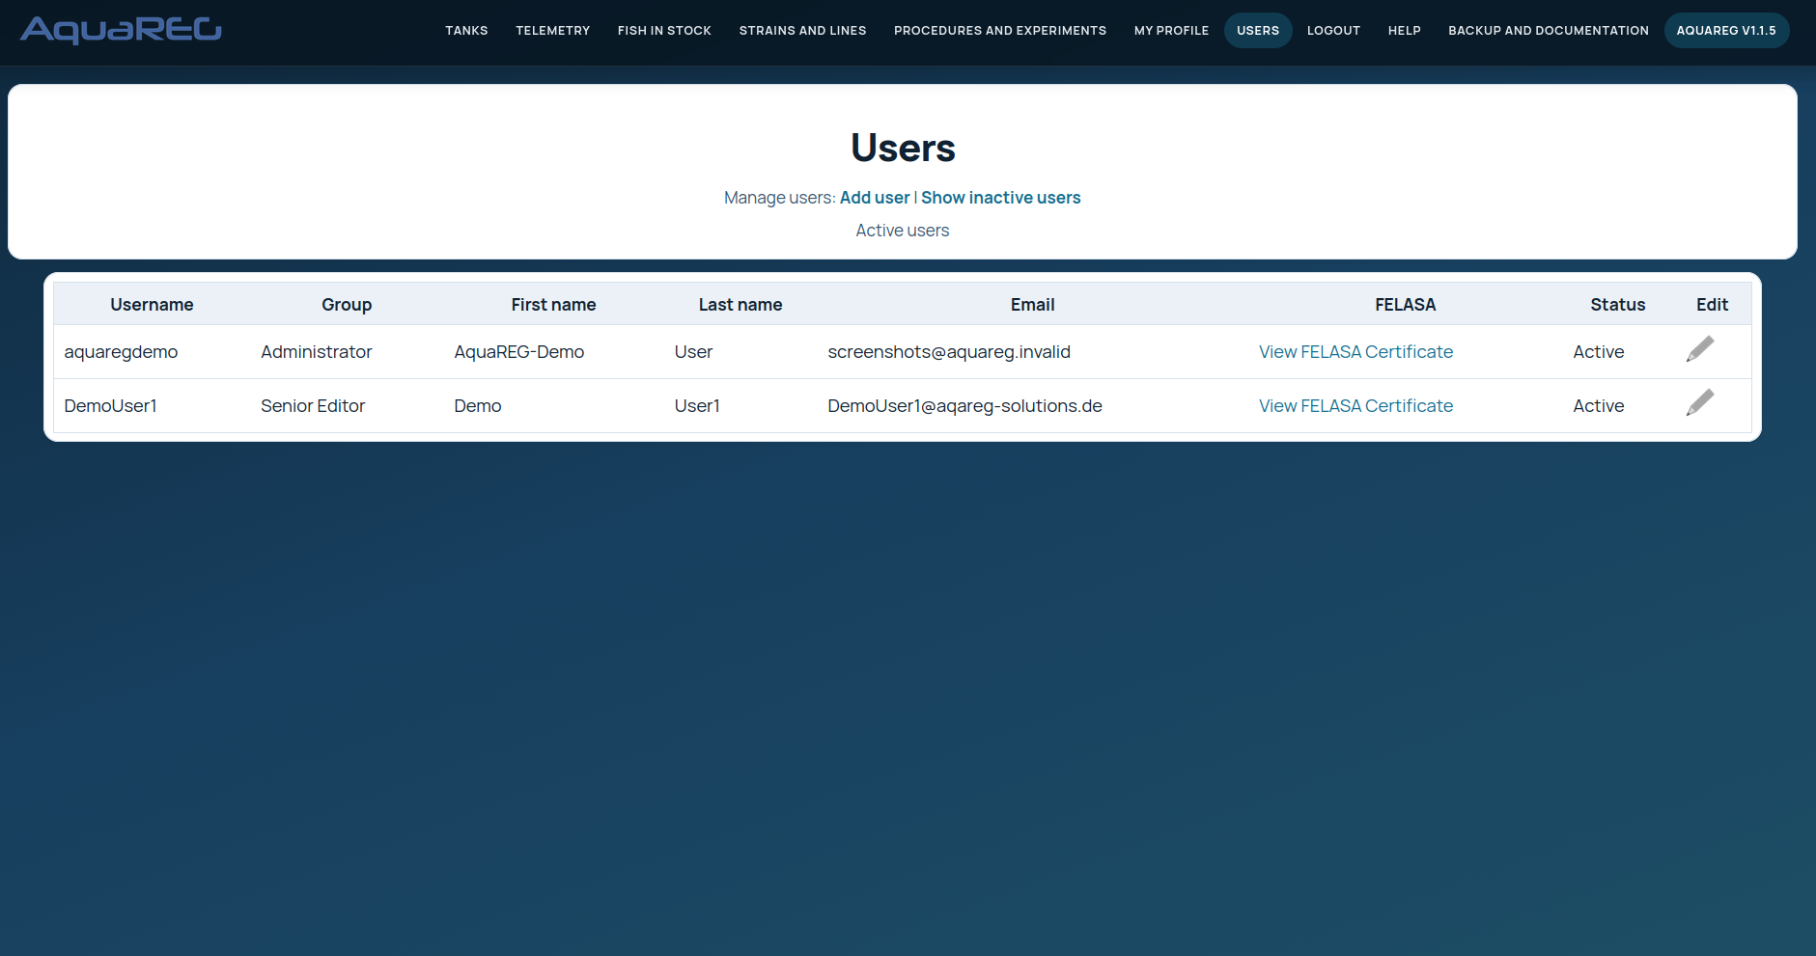
Task: Go to Telemetry page
Action: (552, 31)
